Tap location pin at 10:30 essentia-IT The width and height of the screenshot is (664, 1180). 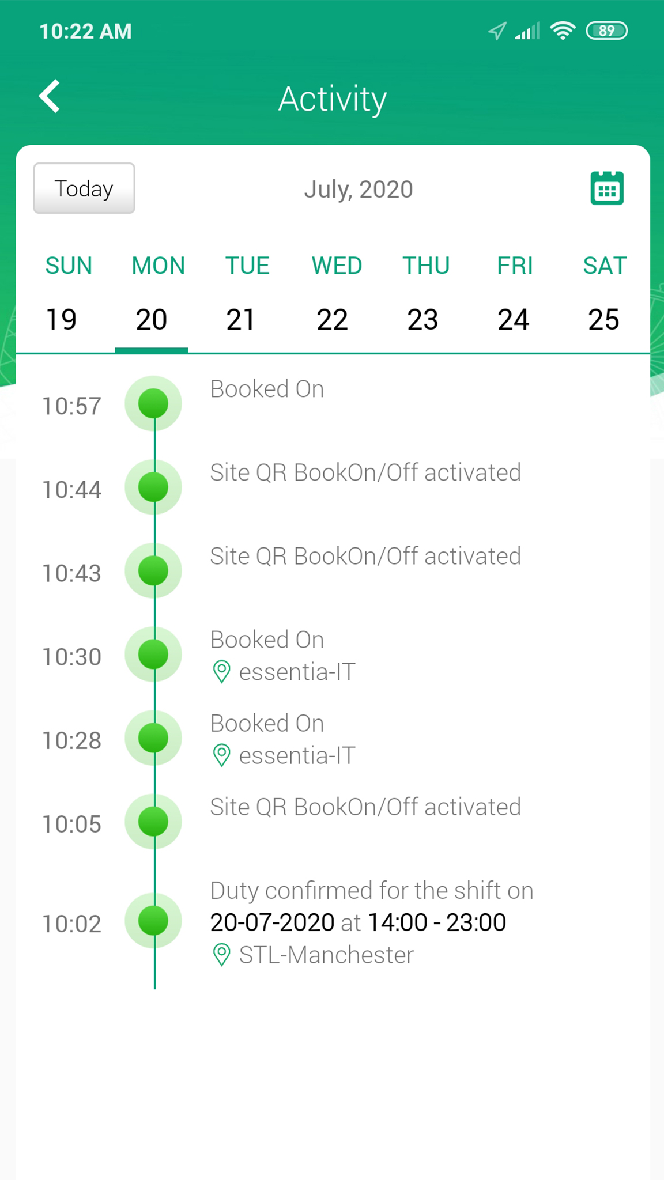coord(222,672)
